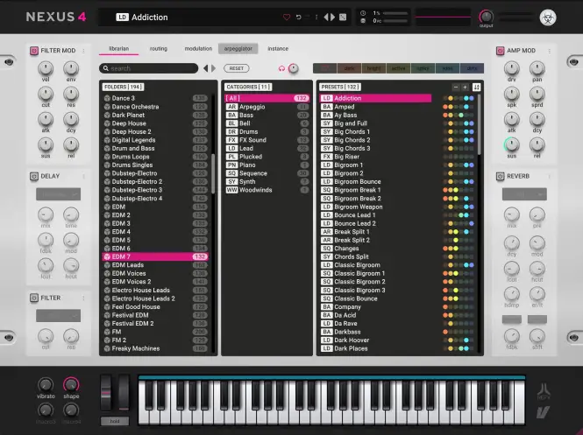Select the Bigroom Bounce preset
This screenshot has height=435, width=583.
(x=397, y=182)
